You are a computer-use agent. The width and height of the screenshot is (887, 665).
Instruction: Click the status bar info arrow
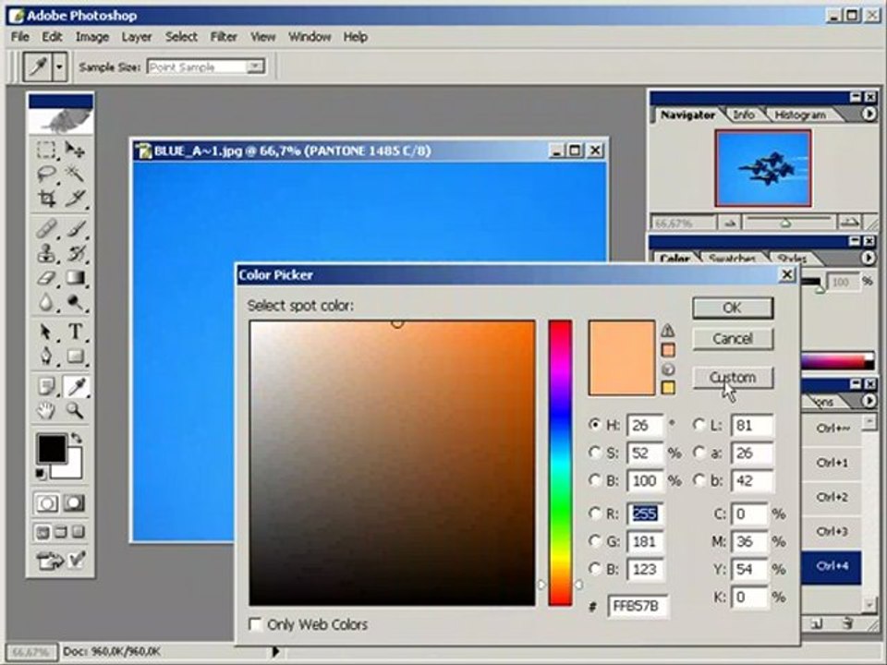[x=275, y=651]
